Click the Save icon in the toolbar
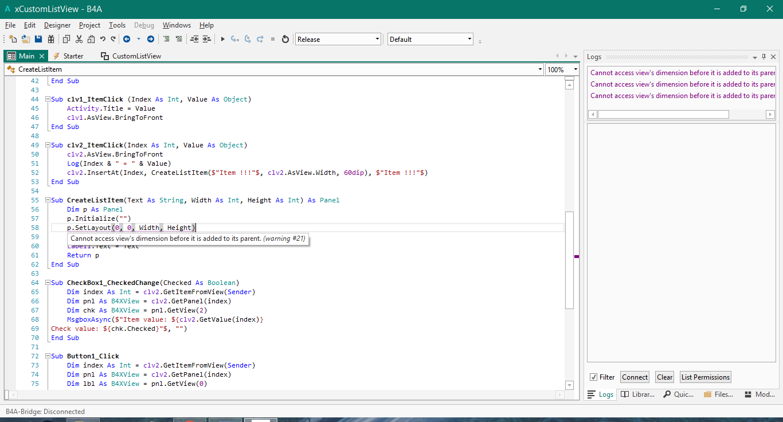 coord(38,39)
